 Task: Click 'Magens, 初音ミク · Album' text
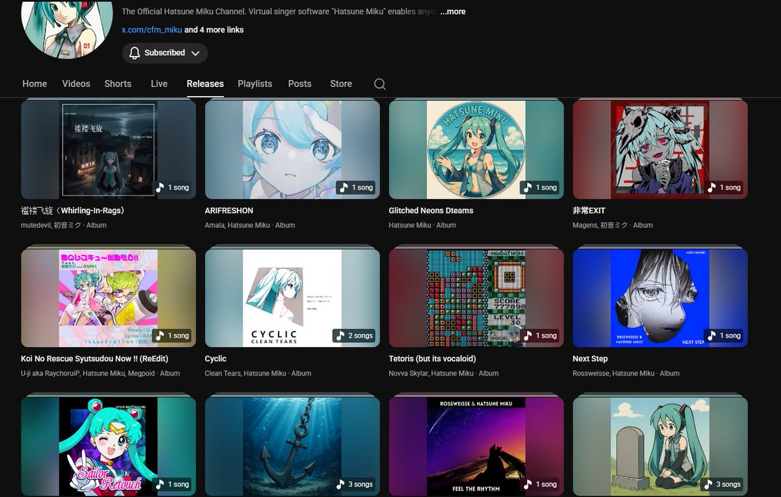pos(612,225)
